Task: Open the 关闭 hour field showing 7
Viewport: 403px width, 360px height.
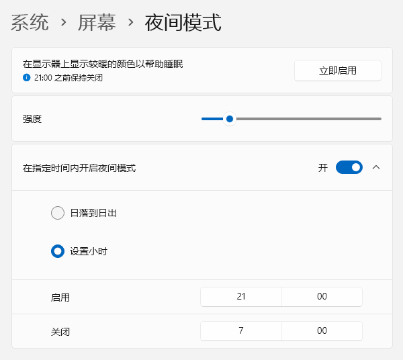Action: [x=241, y=330]
